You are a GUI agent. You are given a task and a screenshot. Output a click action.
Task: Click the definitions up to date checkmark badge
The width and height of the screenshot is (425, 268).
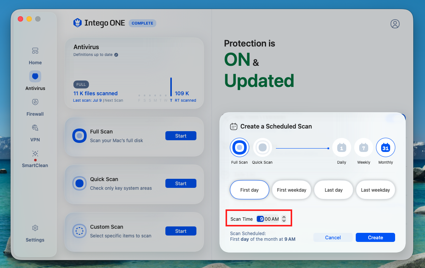[116, 55]
